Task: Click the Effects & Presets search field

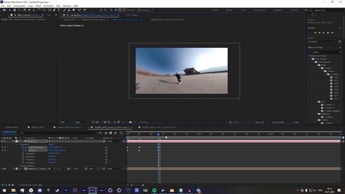Action: [325, 52]
